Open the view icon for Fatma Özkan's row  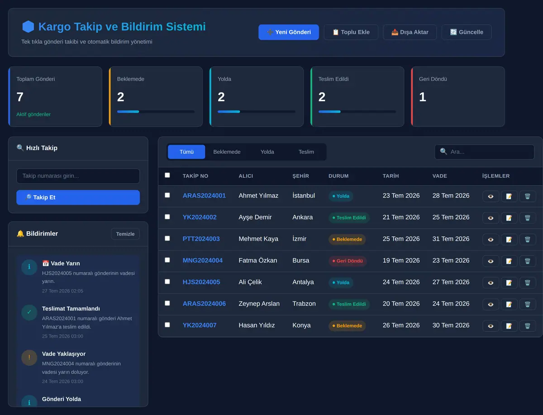click(491, 261)
